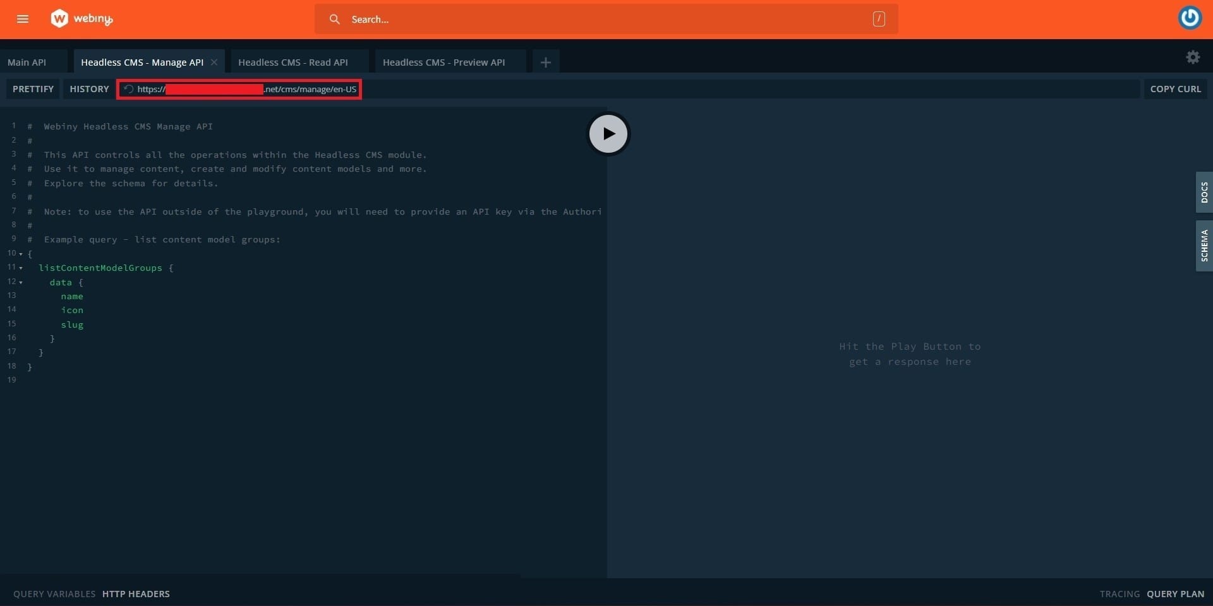This screenshot has height=606, width=1213.
Task: Click the reload icon beside the endpoint URL
Action: pos(128,89)
